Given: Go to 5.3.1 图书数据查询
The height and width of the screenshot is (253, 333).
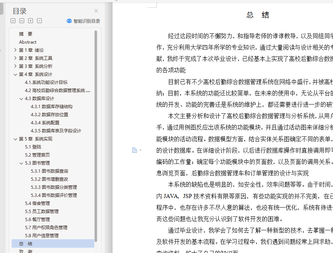Looking at the screenshot, I should [49, 171].
